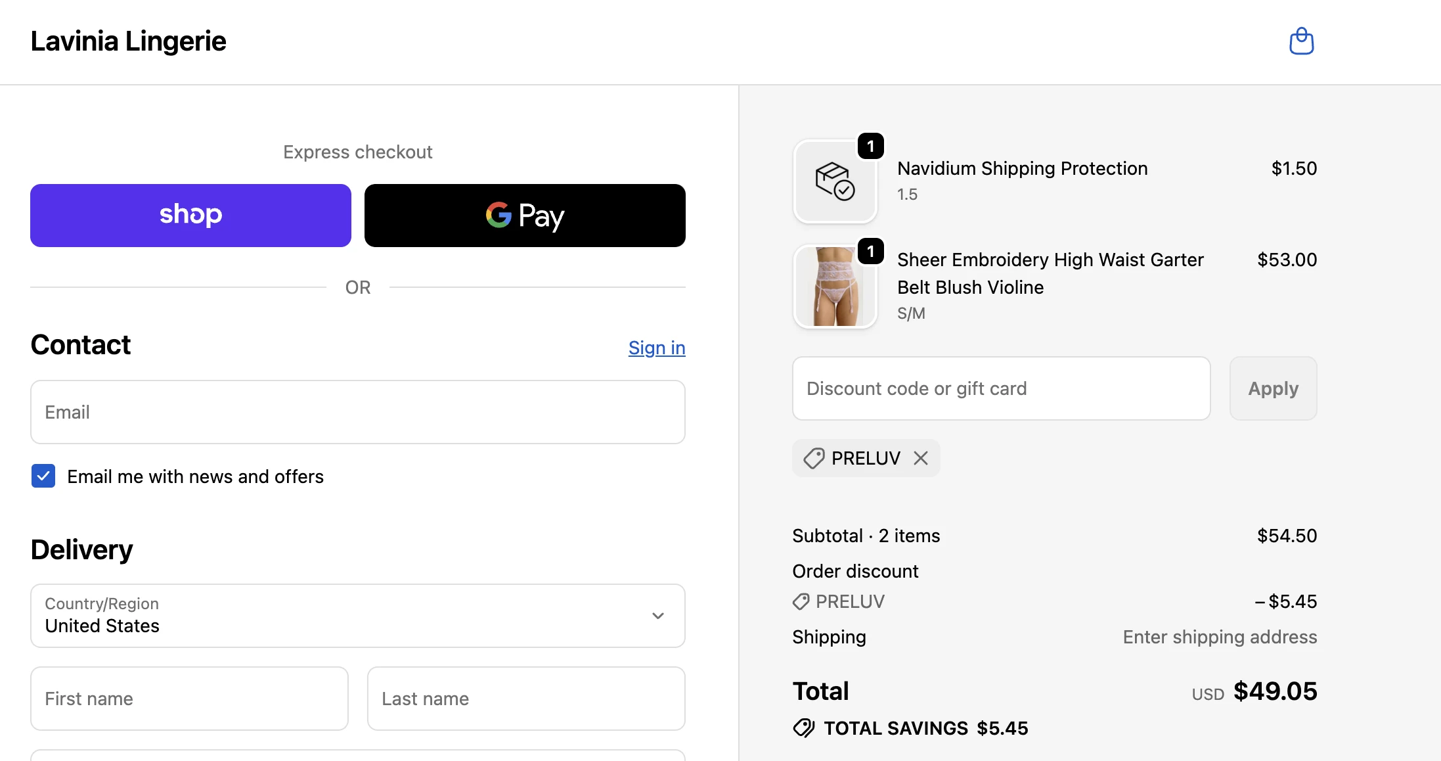Open the shopping bag cart icon

pyautogui.click(x=1301, y=41)
